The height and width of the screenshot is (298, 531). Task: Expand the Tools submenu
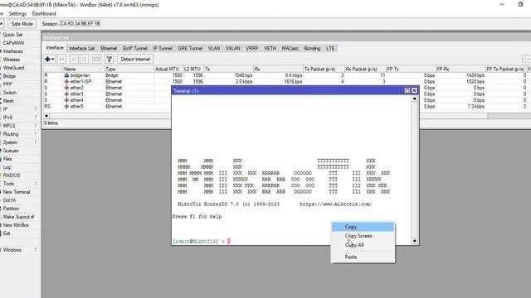click(36, 184)
